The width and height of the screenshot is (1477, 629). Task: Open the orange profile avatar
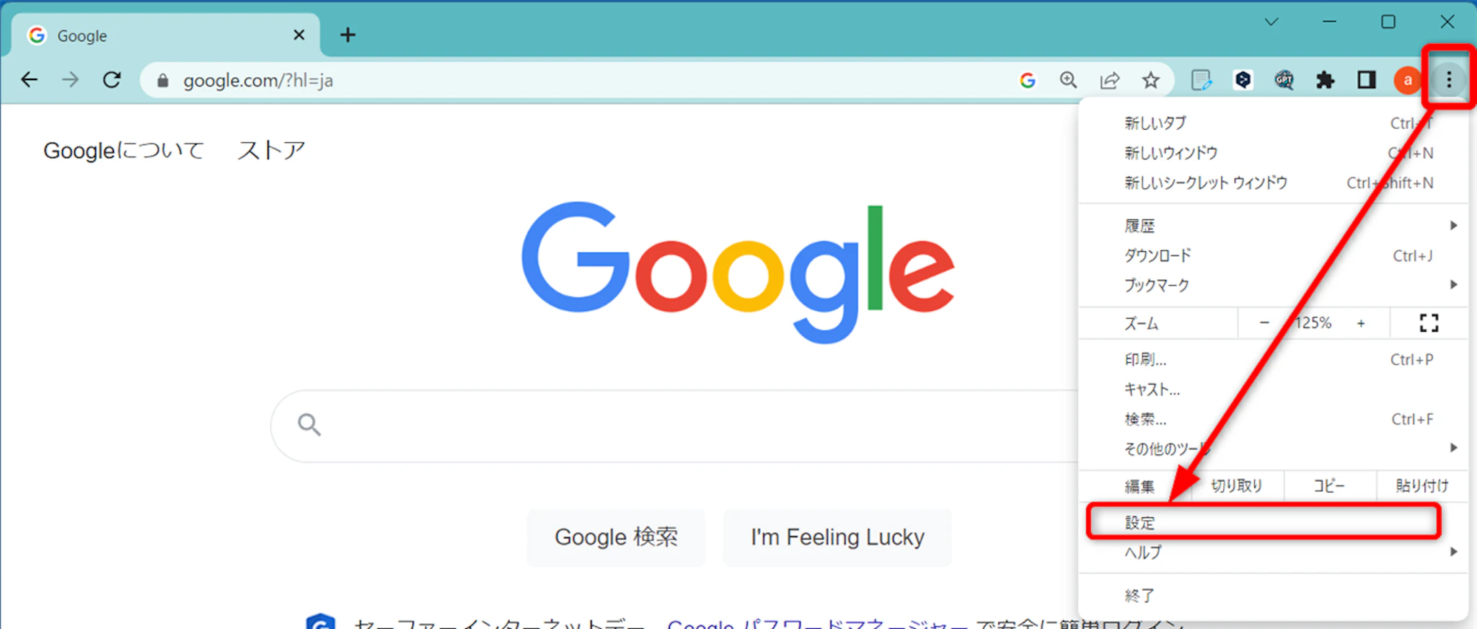coord(1407,80)
